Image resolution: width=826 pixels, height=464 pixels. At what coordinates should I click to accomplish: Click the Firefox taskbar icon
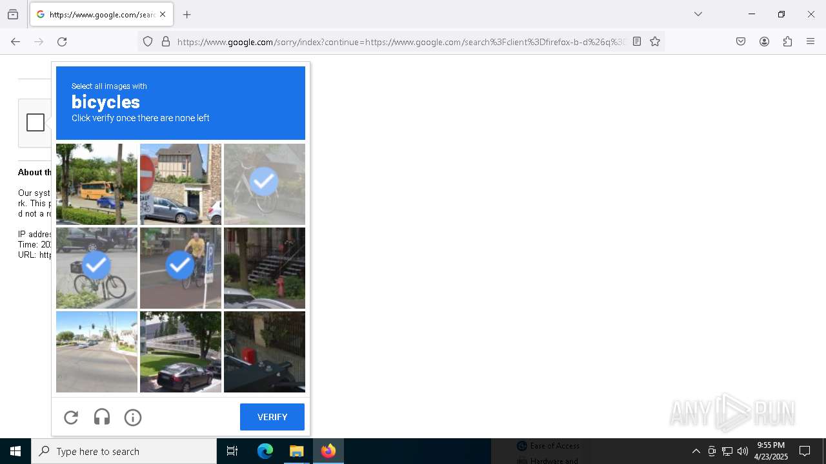point(328,451)
